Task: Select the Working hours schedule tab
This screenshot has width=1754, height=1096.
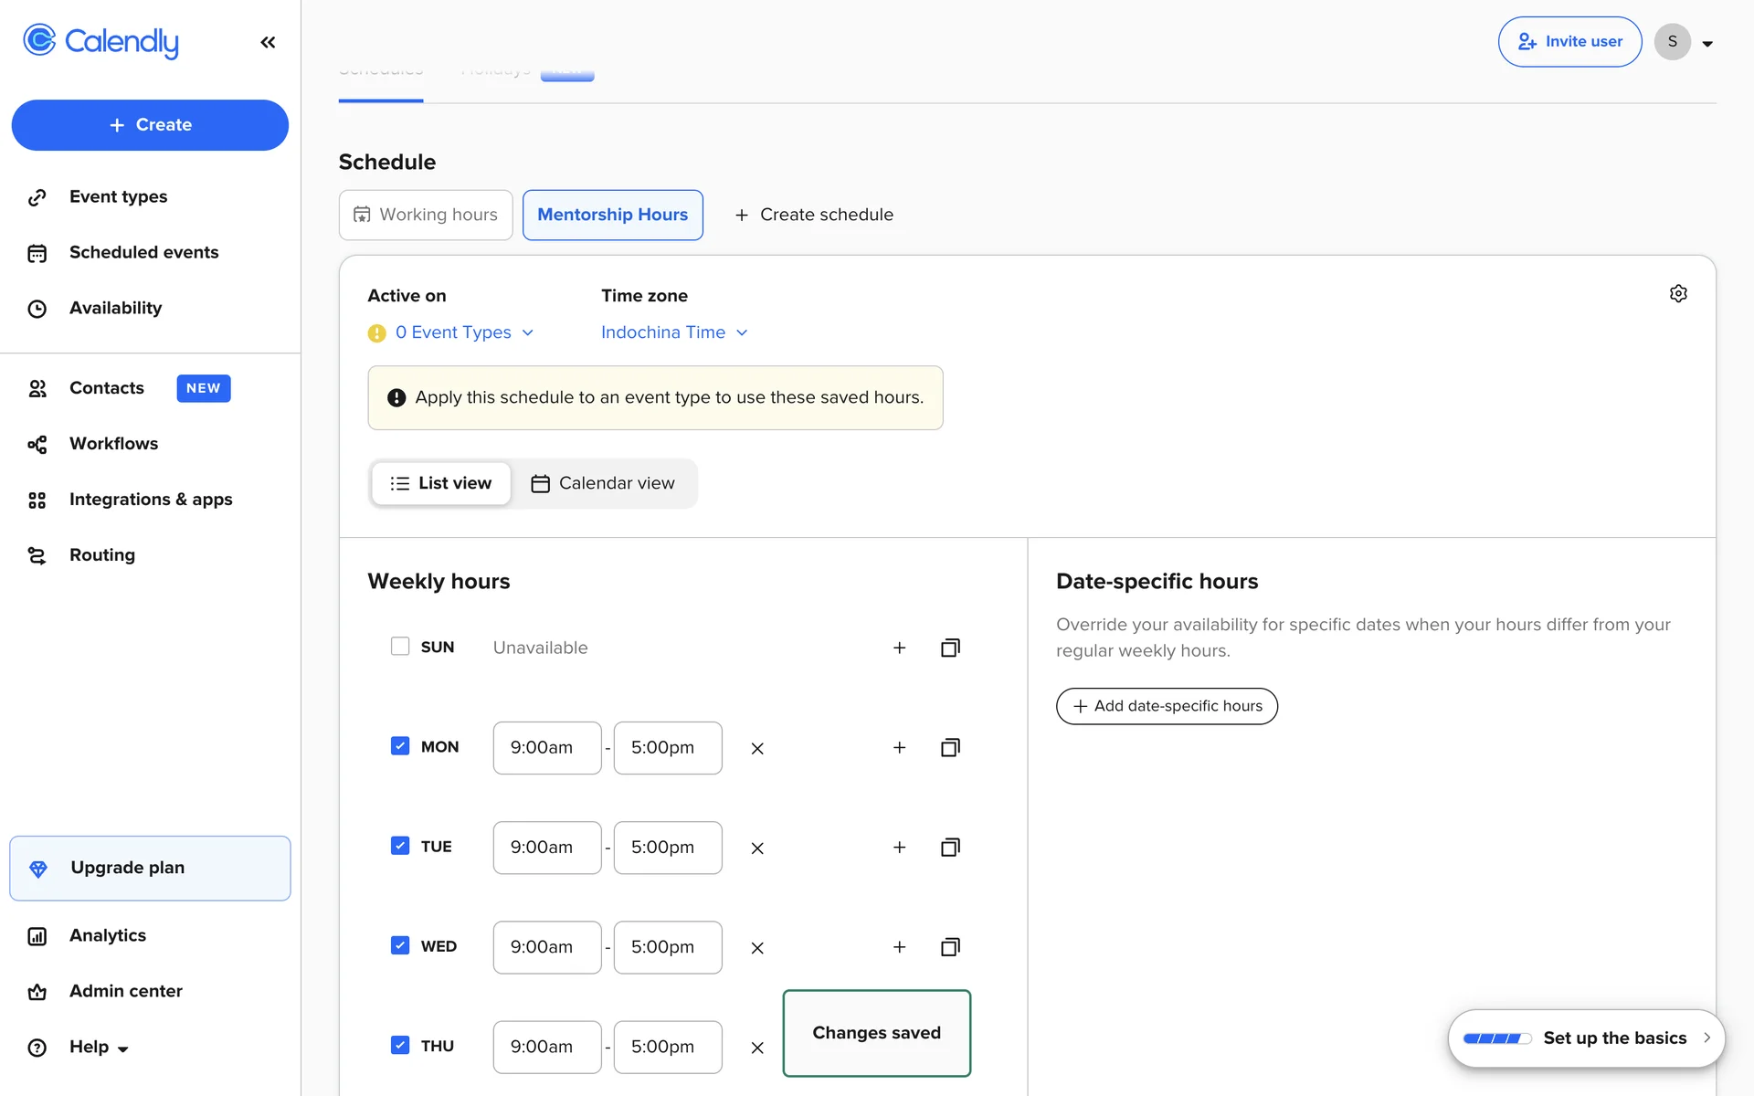Action: coord(426,215)
